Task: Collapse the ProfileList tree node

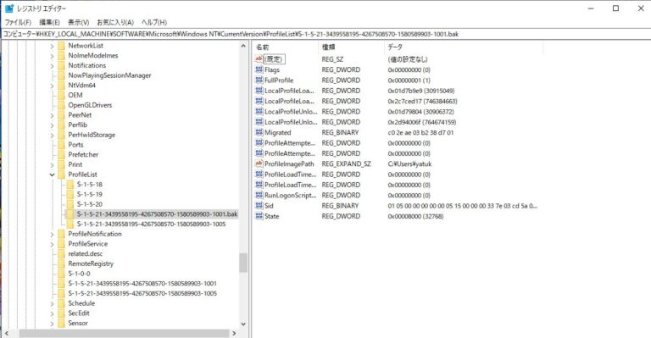Action: [x=52, y=175]
